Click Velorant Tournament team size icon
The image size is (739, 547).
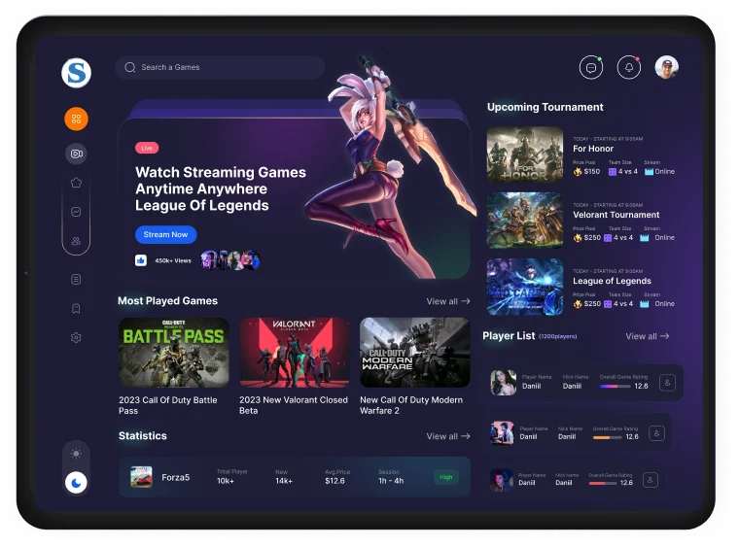608,238
